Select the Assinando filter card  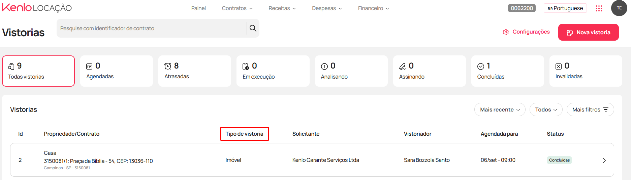[x=430, y=71]
